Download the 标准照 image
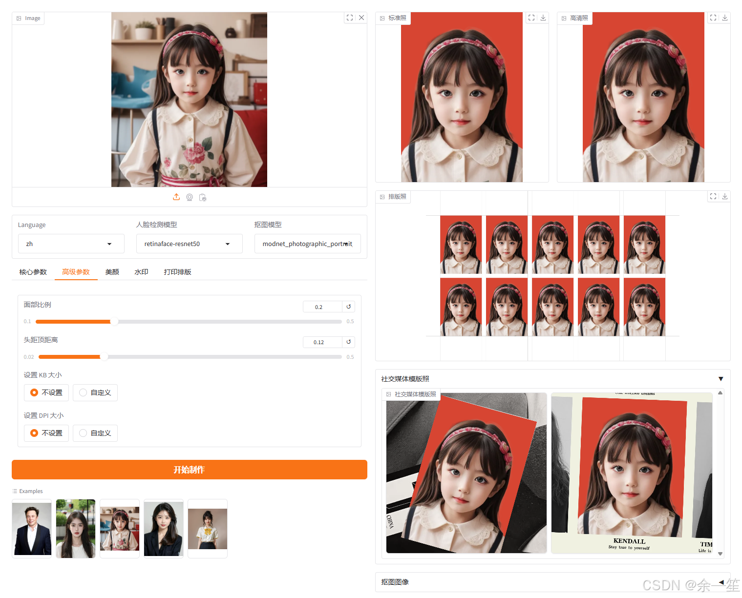Viewport: 742px width, 598px height. coord(543,18)
